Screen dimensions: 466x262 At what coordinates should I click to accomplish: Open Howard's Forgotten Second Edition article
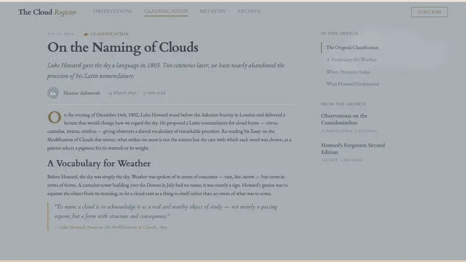353,148
